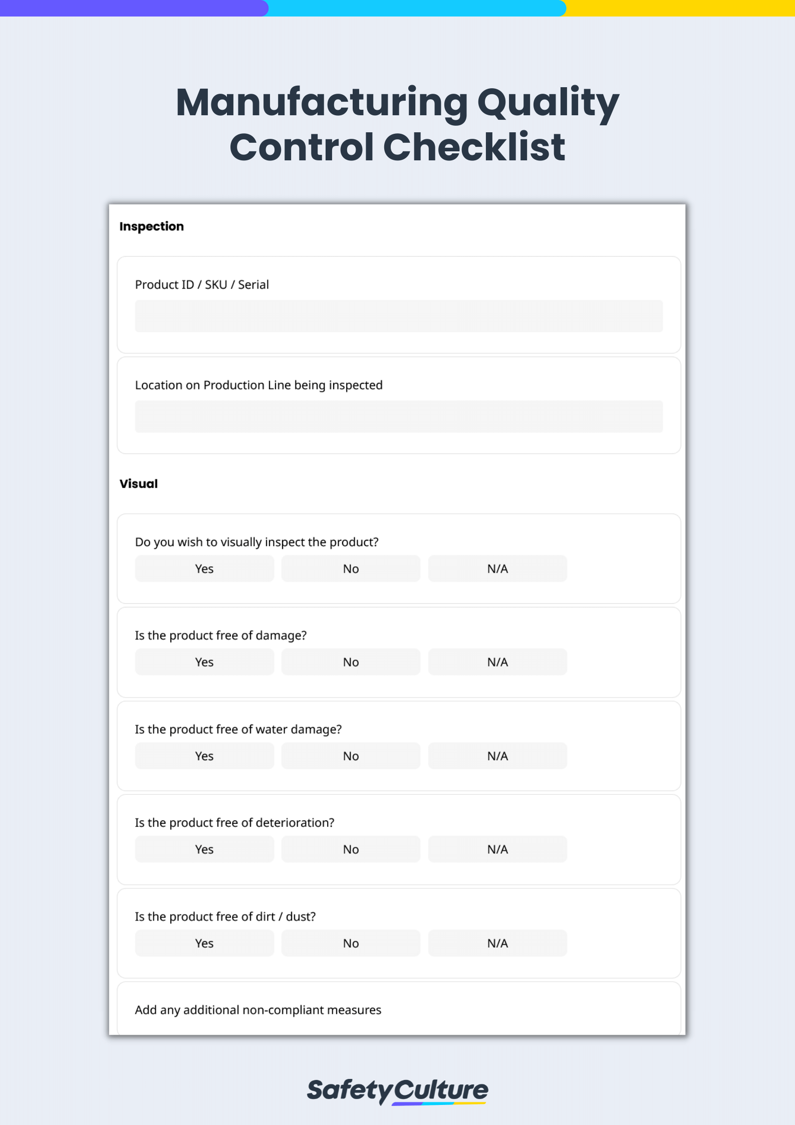Answer Yes to product free of damage
Viewport: 795px width, 1125px height.
coord(204,662)
